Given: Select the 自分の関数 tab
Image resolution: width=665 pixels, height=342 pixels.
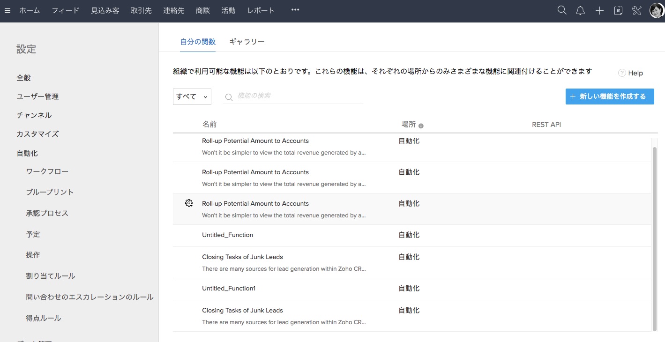Looking at the screenshot, I should 198,42.
